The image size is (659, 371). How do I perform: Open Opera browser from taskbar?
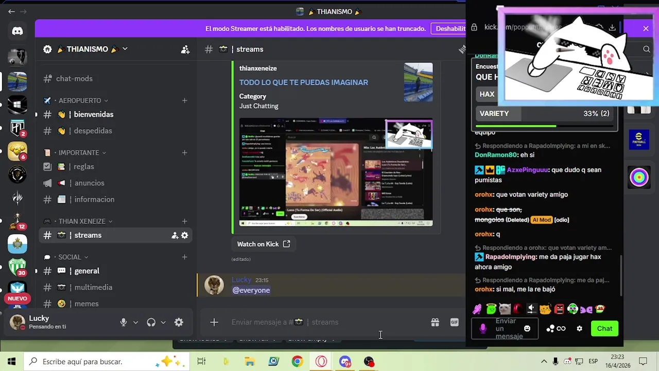pos(321,362)
